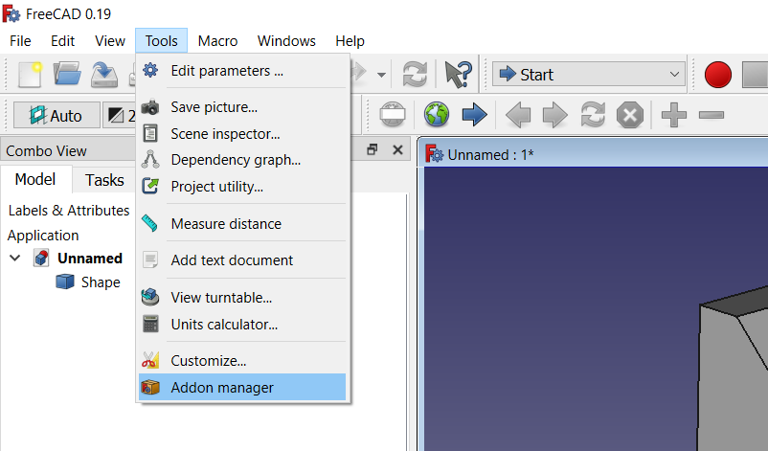The image size is (768, 451).
Task: Close the open Tools menu
Action: pyautogui.click(x=161, y=41)
